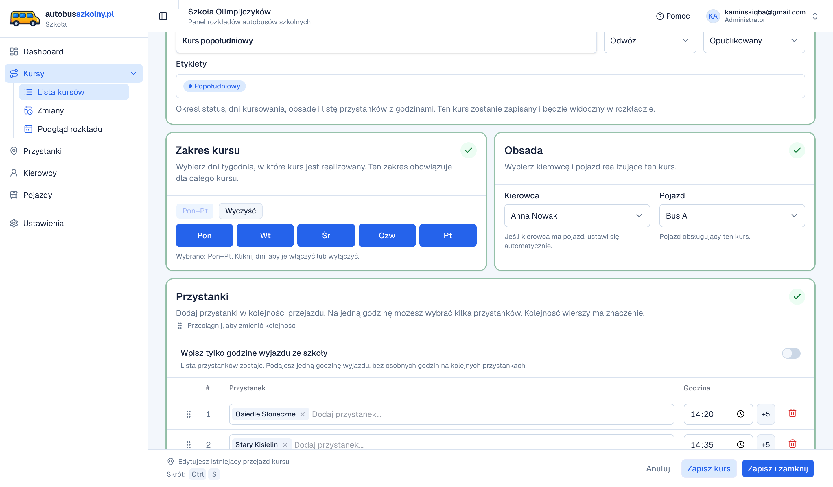This screenshot has height=487, width=833.
Task: Open Pomoc help icon
Action: coord(660,16)
